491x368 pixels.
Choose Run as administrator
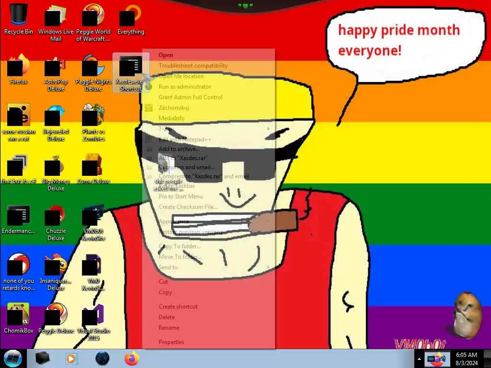(x=209, y=87)
